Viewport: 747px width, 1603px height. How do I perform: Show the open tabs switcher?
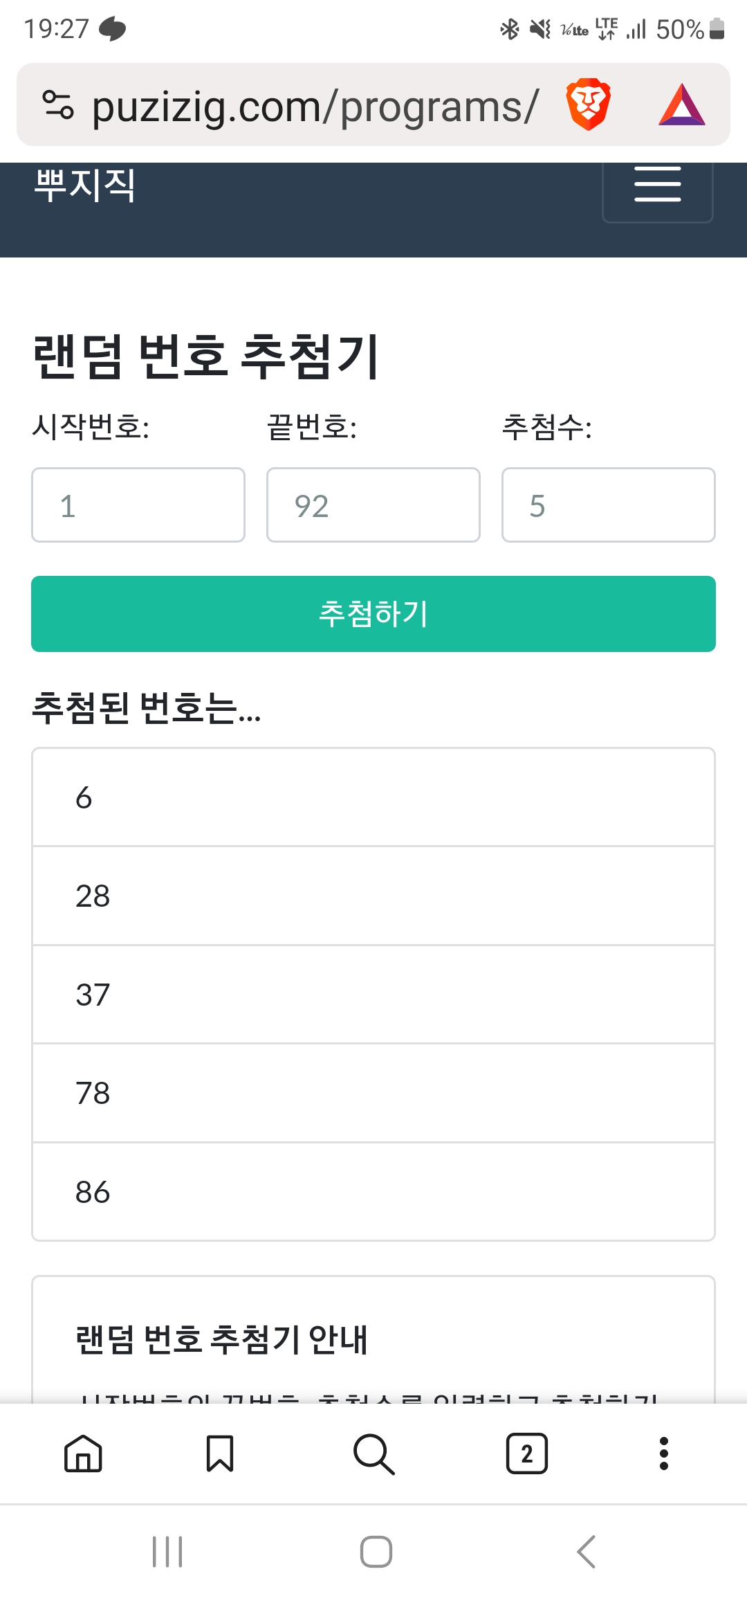[x=527, y=1453]
